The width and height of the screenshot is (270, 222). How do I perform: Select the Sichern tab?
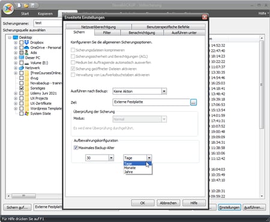79,32
